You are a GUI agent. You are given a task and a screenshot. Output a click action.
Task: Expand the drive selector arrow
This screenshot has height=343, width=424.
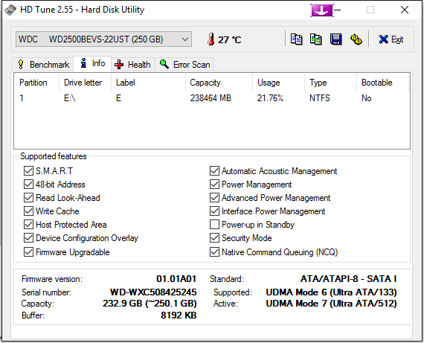coord(185,39)
